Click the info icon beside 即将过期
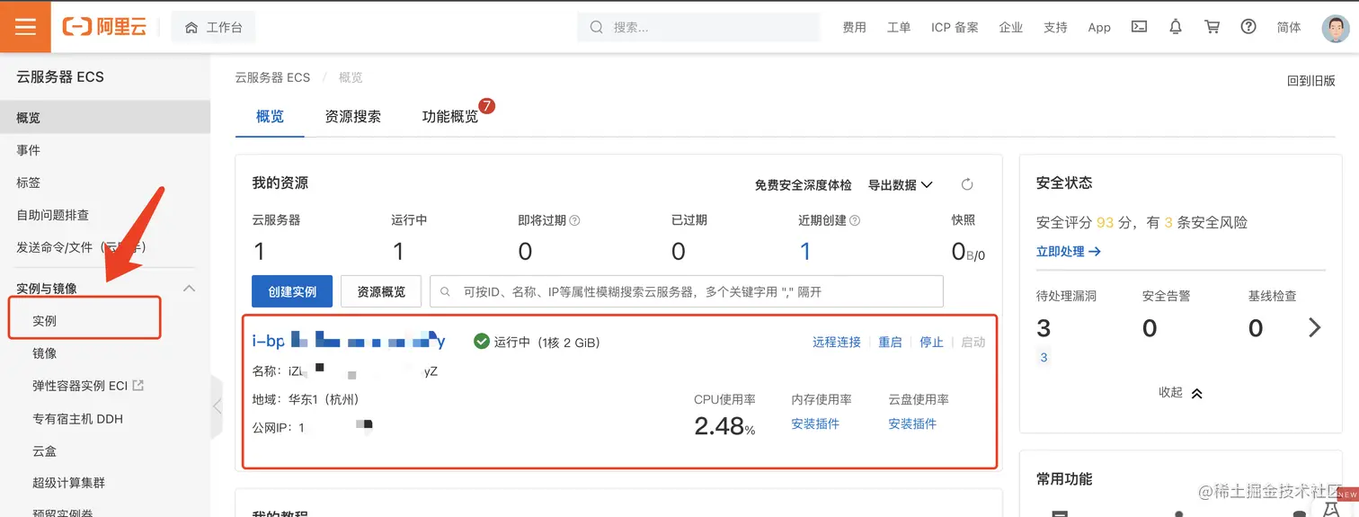Screen dimensions: 1359x517 click(575, 220)
